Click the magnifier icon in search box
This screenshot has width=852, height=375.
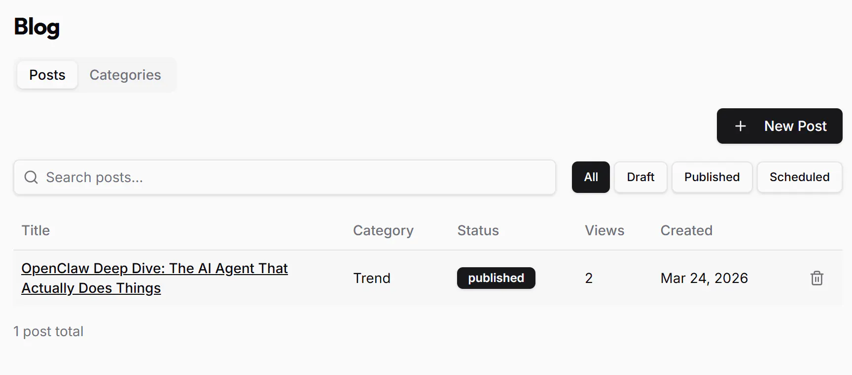[x=31, y=177]
